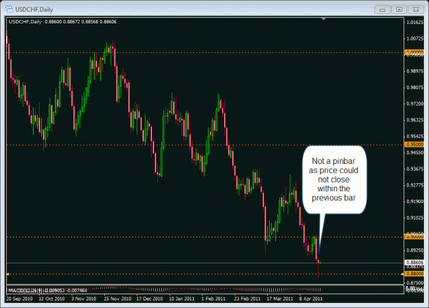Click the USDCHF chart window icon

[9, 10]
